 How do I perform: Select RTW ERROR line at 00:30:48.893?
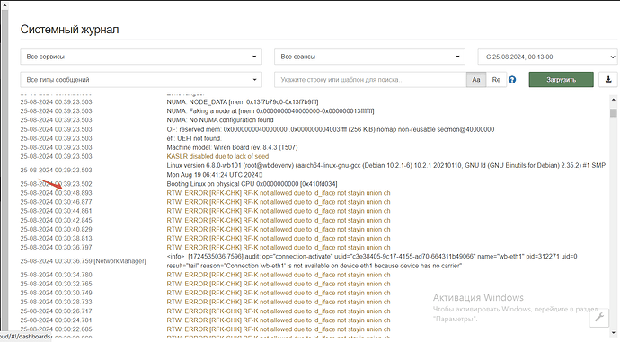point(279,193)
